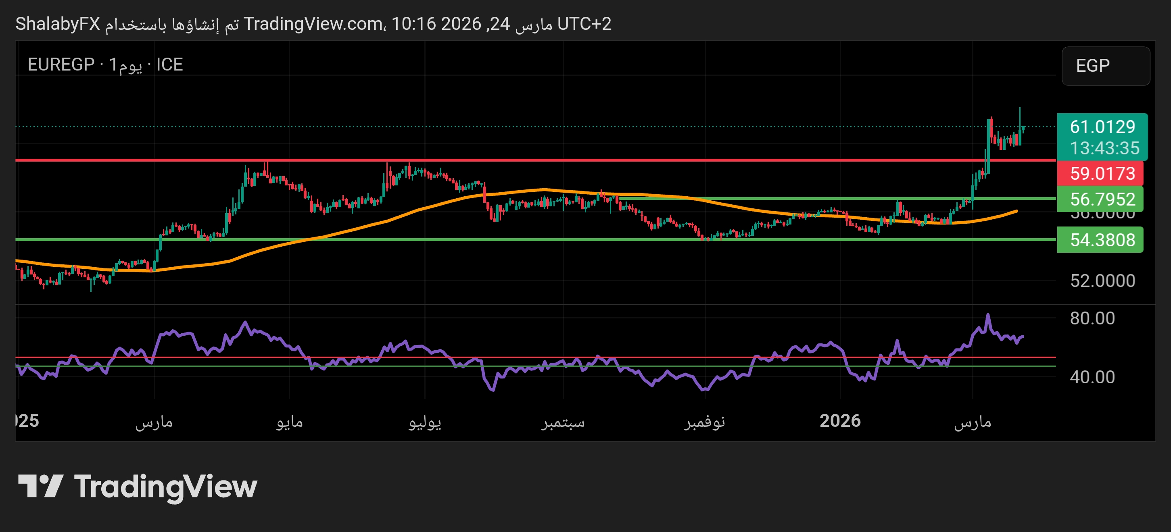Click the 80.00 RSI scale label
This screenshot has height=532, width=1171.
1092,318
